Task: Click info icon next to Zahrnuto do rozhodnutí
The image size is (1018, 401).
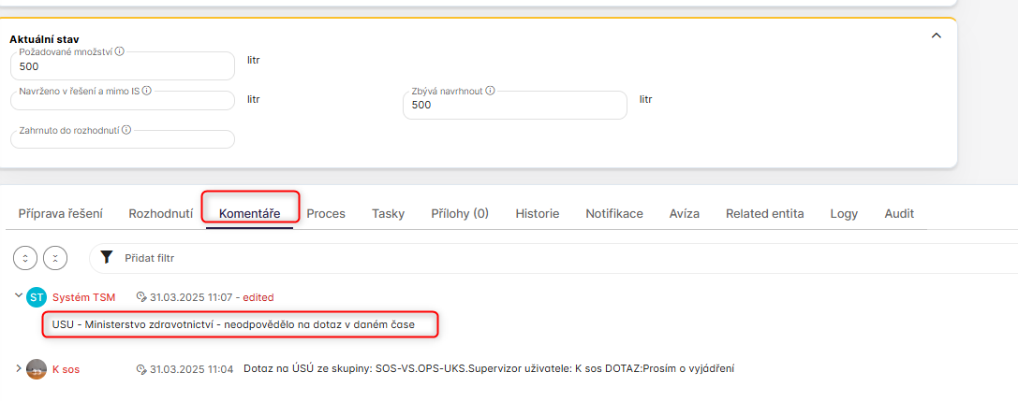Action: click(126, 131)
